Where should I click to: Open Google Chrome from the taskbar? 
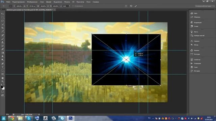tap(12, 118)
